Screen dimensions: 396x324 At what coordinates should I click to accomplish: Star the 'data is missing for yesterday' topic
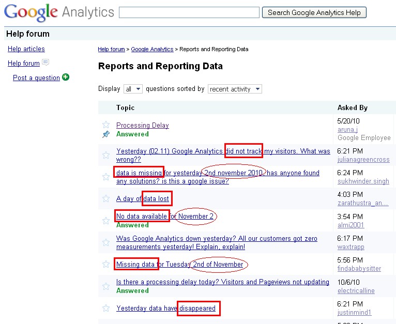pyautogui.click(x=106, y=177)
